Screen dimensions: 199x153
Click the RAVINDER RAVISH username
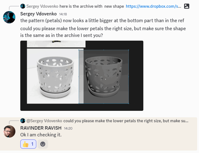[41, 128]
